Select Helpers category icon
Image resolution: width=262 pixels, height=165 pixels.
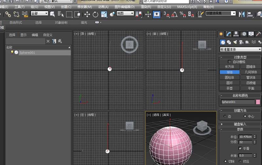point(247,42)
